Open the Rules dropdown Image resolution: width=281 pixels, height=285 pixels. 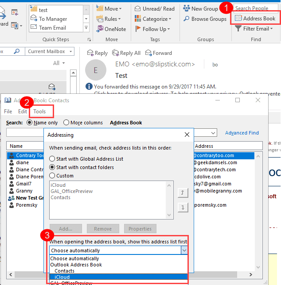coord(109,19)
